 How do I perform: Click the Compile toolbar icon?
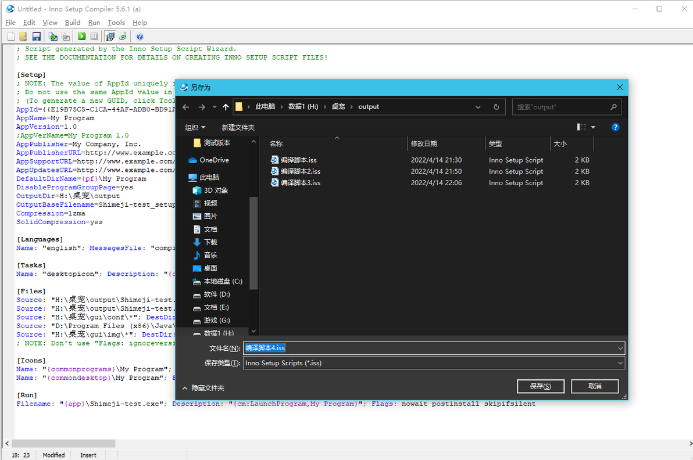[53, 37]
